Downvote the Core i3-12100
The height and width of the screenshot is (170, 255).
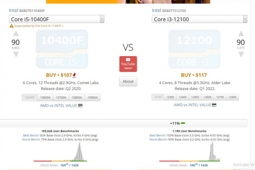(241, 57)
